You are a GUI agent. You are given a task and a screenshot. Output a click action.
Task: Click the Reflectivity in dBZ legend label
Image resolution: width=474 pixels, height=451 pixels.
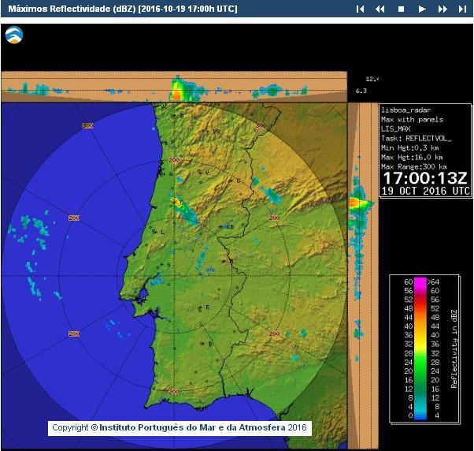click(x=454, y=348)
